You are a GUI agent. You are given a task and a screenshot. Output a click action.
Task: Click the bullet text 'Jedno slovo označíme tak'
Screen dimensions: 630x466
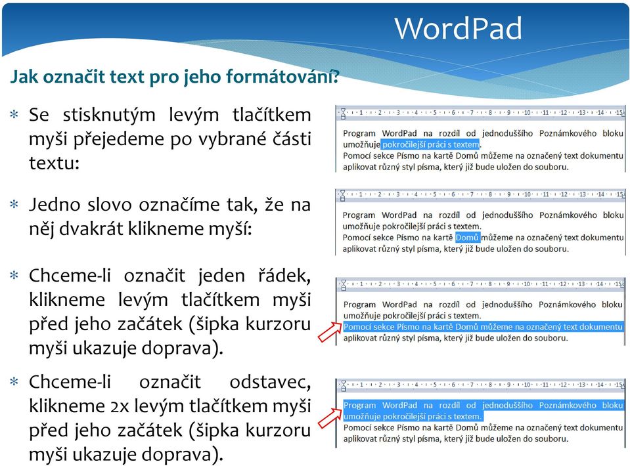pos(143,205)
